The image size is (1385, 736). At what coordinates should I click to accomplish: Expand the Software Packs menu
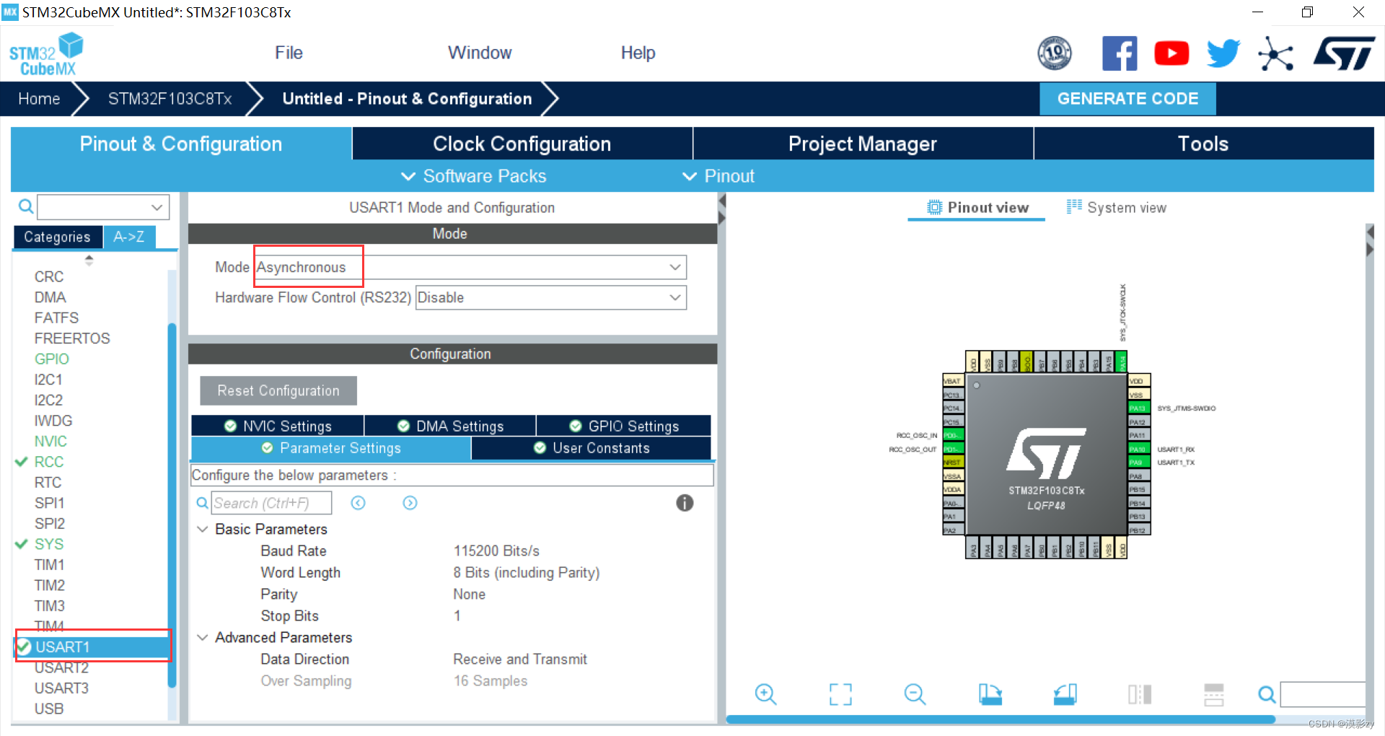473,176
